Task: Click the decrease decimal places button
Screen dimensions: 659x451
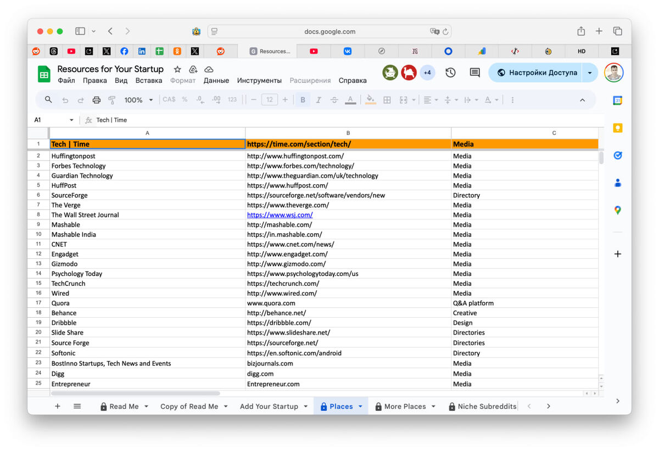Action: coord(200,100)
